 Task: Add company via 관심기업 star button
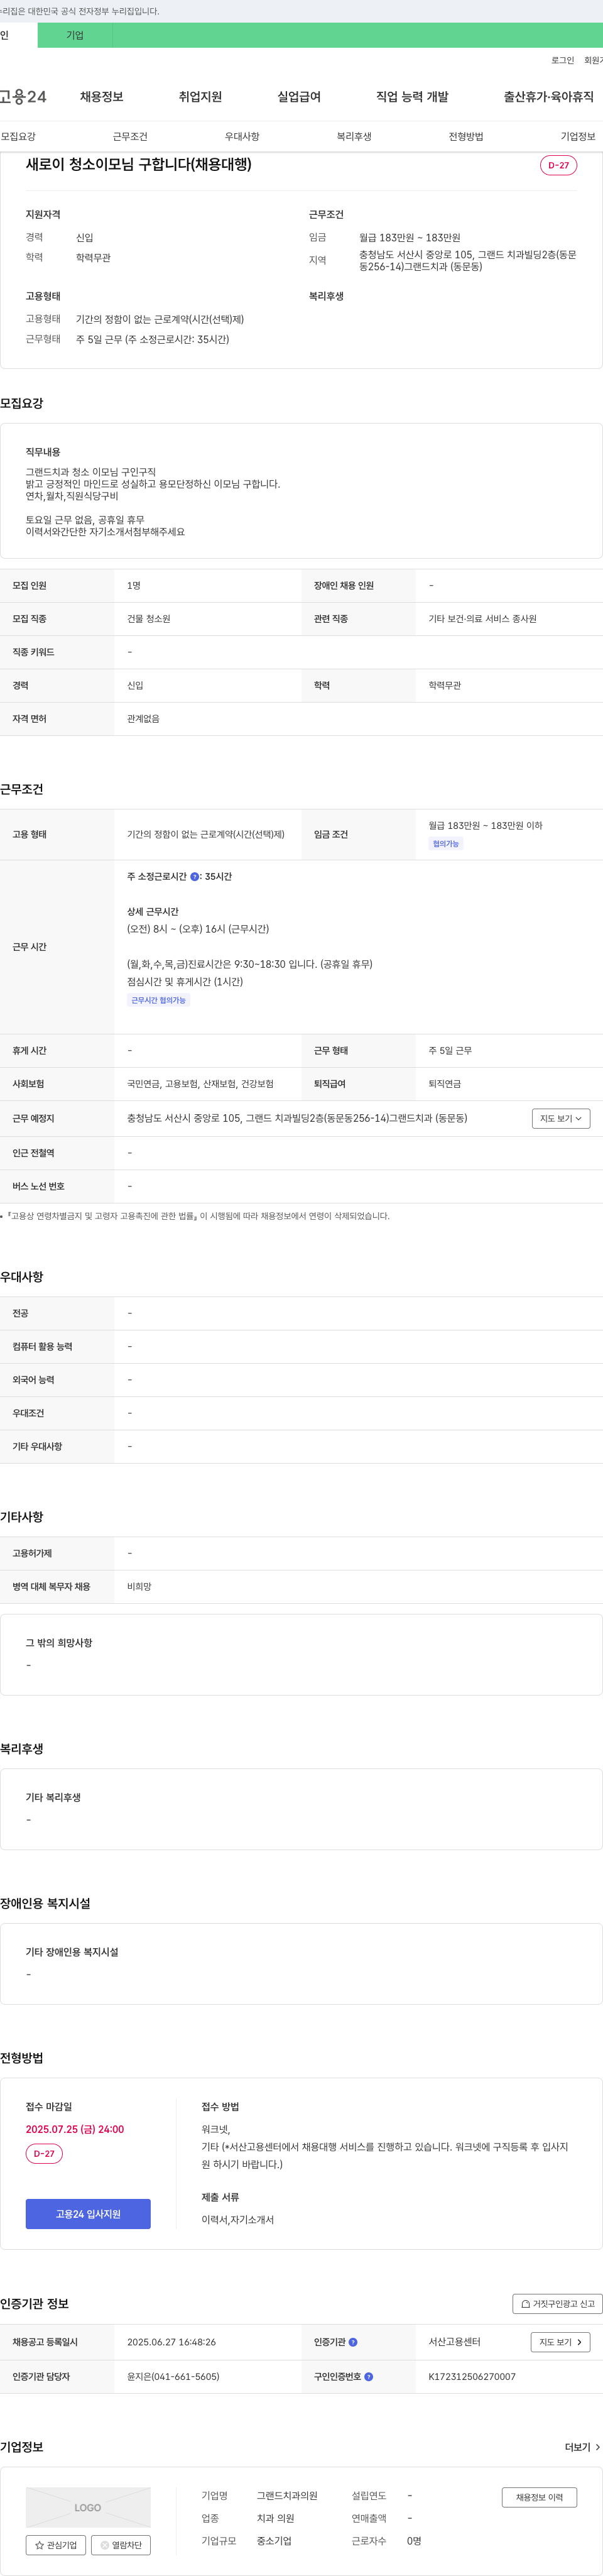click(55, 2545)
